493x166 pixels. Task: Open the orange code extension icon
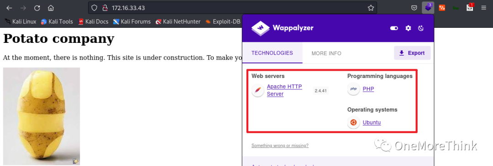(x=442, y=8)
